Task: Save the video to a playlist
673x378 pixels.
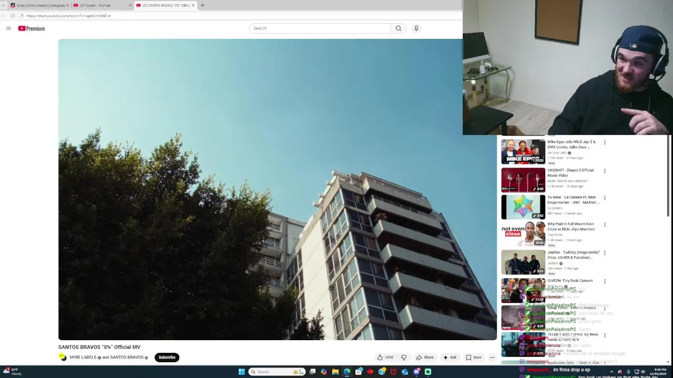Action: pyautogui.click(x=473, y=358)
